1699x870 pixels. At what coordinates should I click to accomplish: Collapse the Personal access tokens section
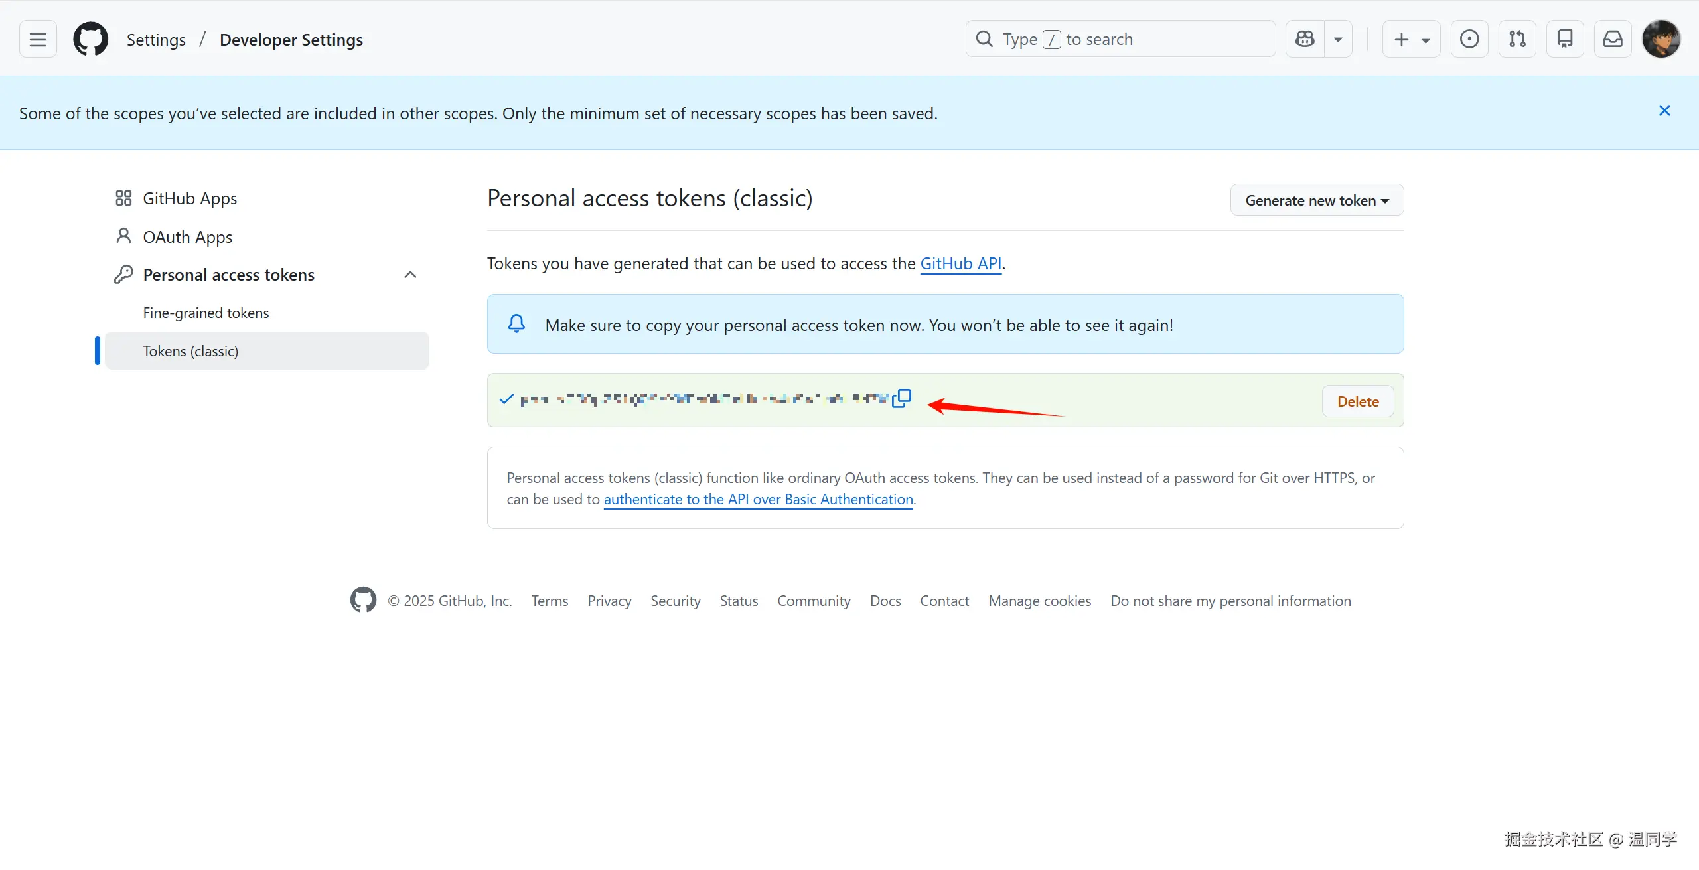[x=410, y=275]
